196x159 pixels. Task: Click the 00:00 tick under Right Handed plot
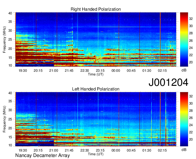tap(116, 71)
